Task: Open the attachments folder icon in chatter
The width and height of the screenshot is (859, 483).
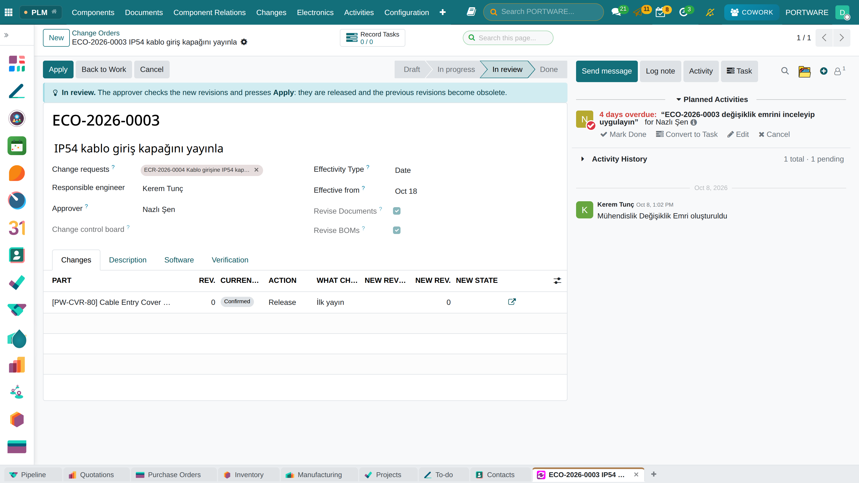Action: click(804, 71)
